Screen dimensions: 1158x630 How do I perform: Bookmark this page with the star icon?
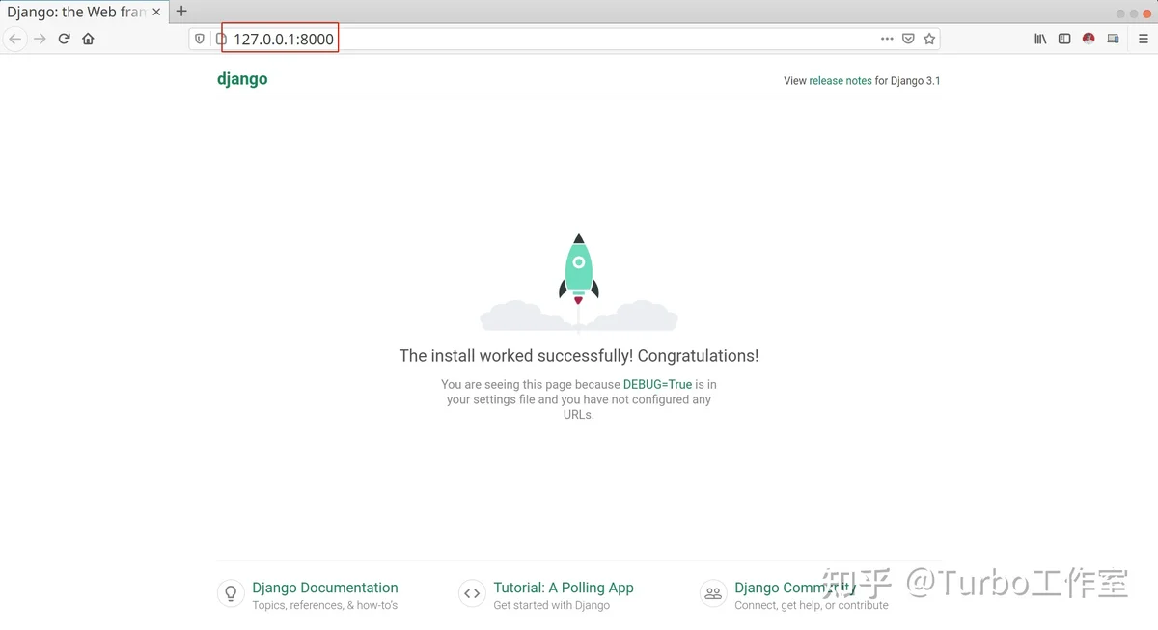click(929, 39)
